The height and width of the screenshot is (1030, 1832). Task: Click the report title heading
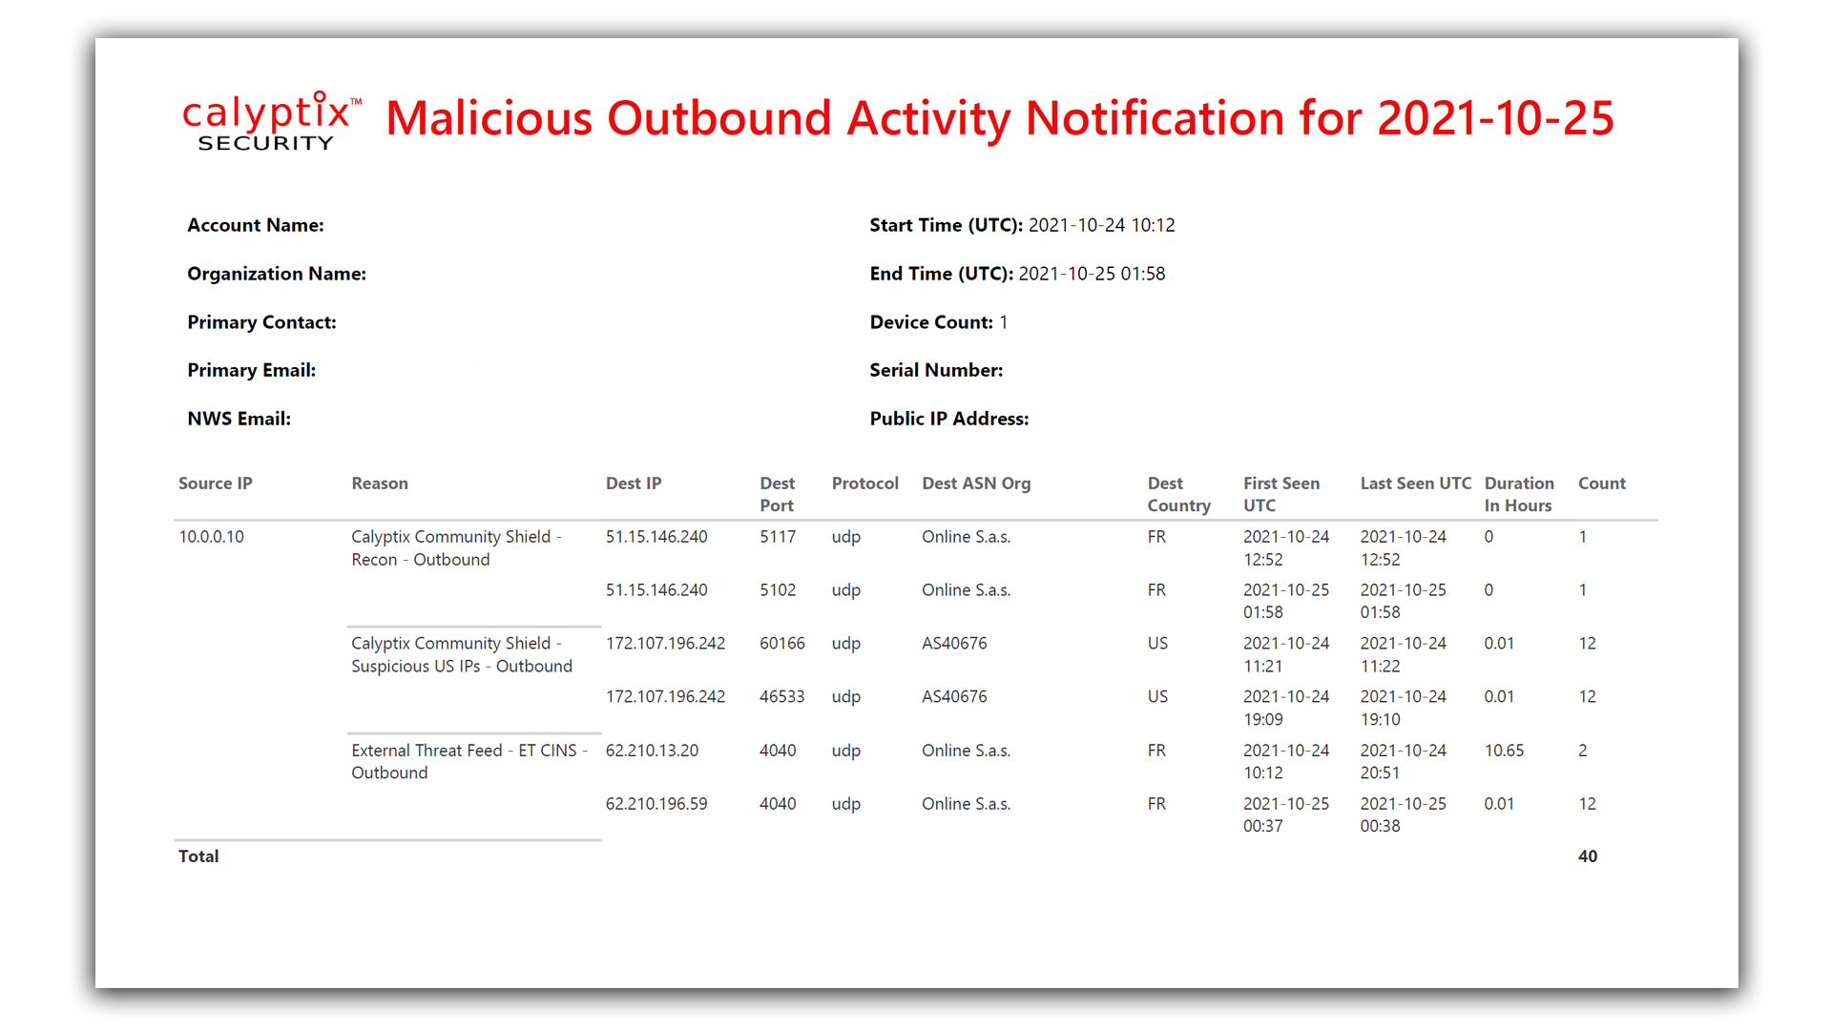[999, 118]
